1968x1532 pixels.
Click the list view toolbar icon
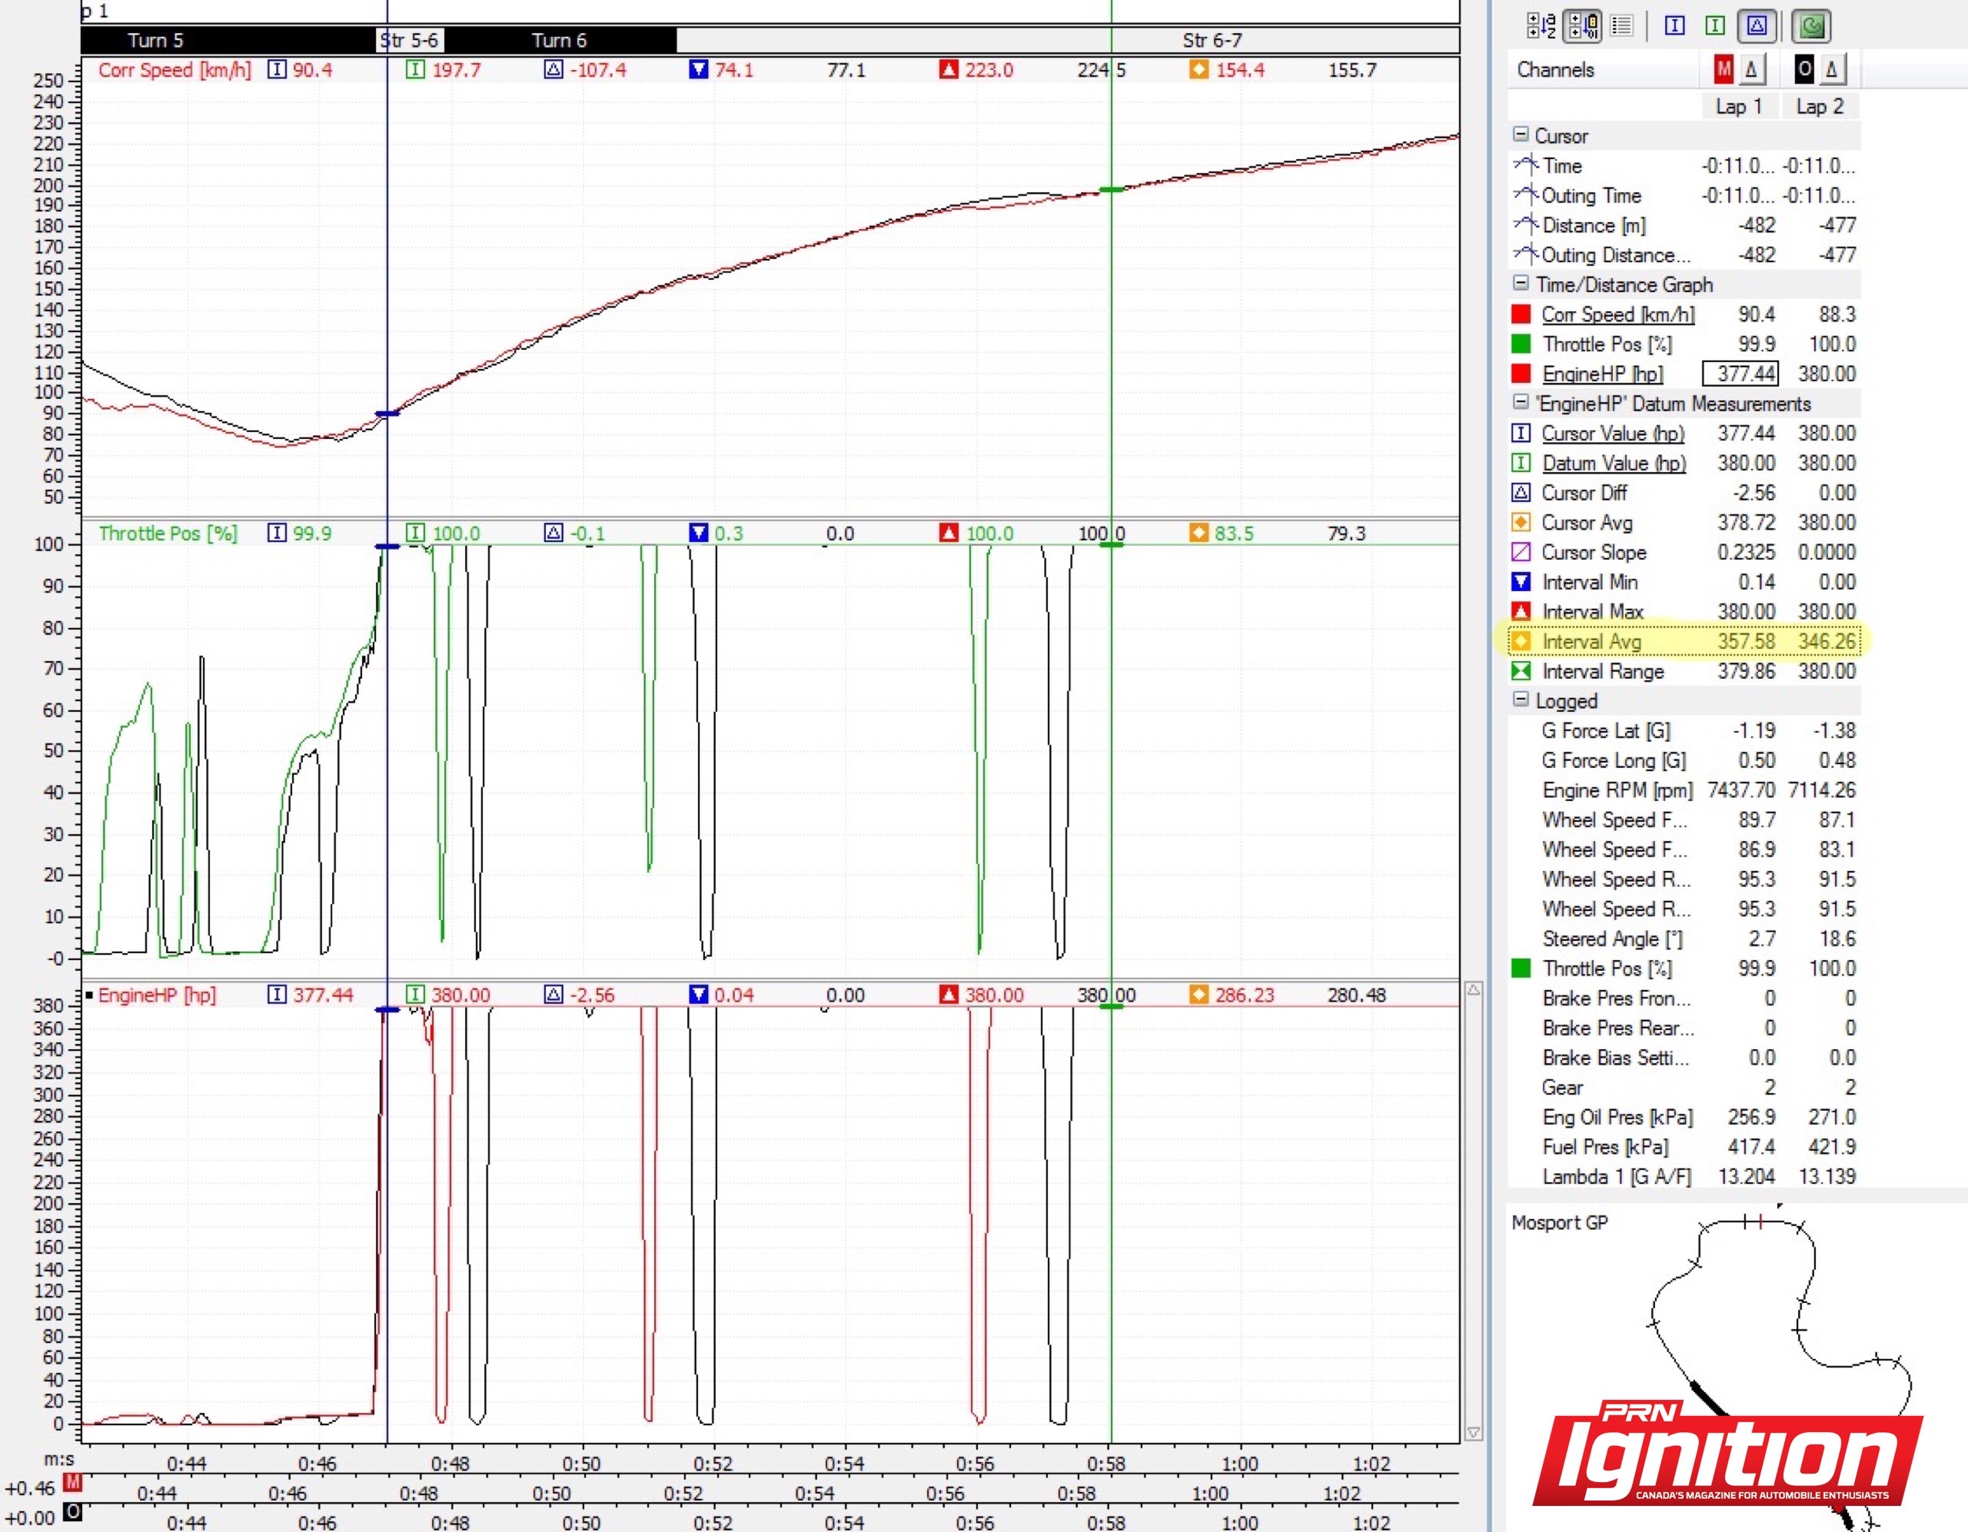pos(1622,26)
